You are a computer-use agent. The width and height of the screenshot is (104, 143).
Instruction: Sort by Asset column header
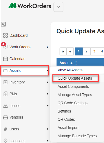point(64,63)
